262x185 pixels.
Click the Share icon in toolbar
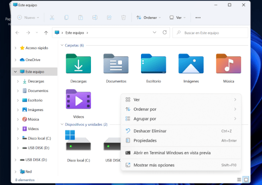click(x=109, y=18)
